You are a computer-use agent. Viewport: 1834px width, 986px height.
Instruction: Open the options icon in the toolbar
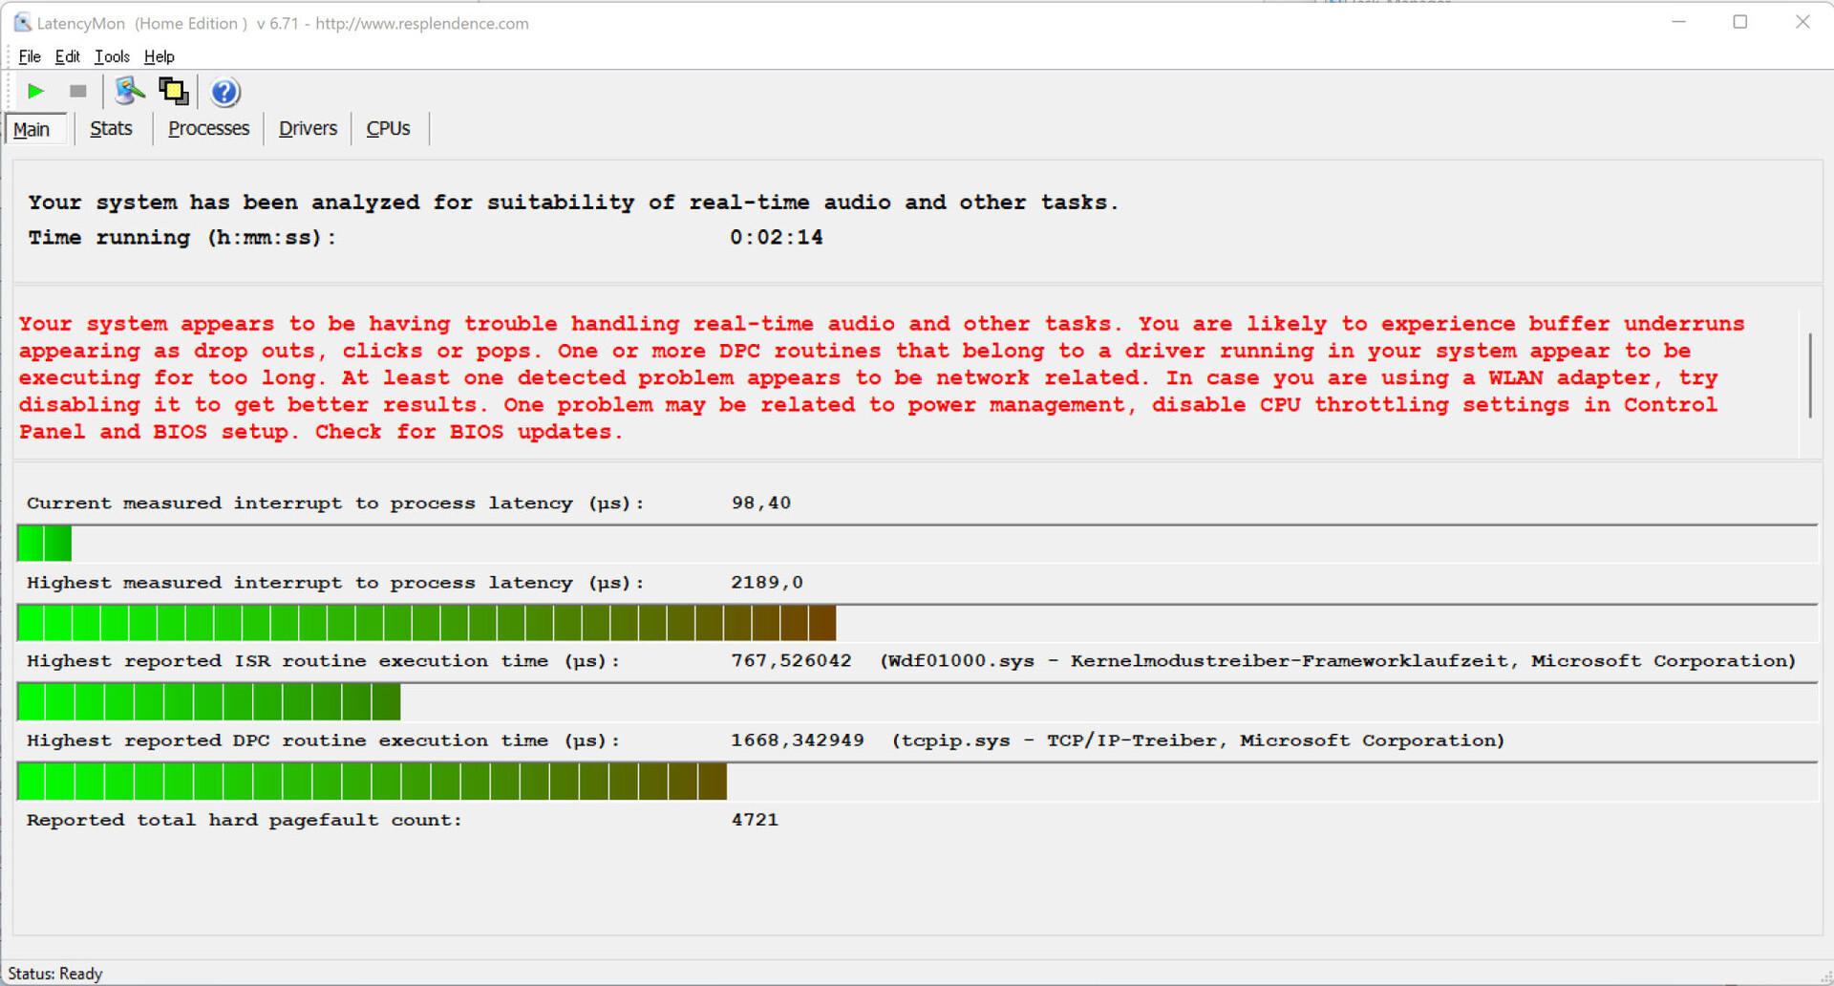pyautogui.click(x=129, y=92)
